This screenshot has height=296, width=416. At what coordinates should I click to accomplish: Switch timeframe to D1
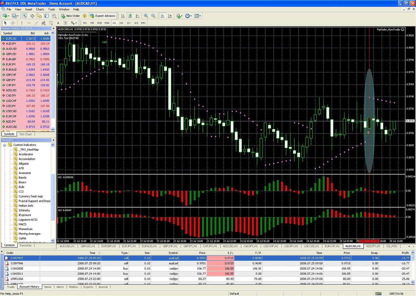click(x=129, y=23)
